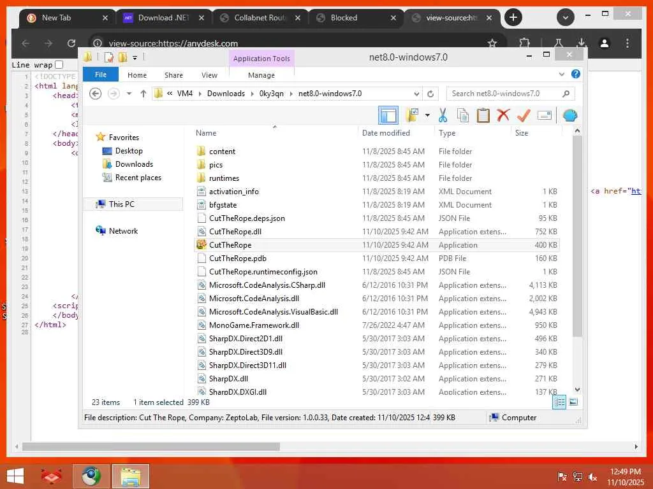653x489 pixels.
Task: Open the File ribbon tab
Action: click(100, 74)
